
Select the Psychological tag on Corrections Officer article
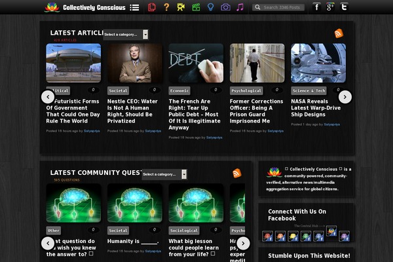[x=246, y=91]
